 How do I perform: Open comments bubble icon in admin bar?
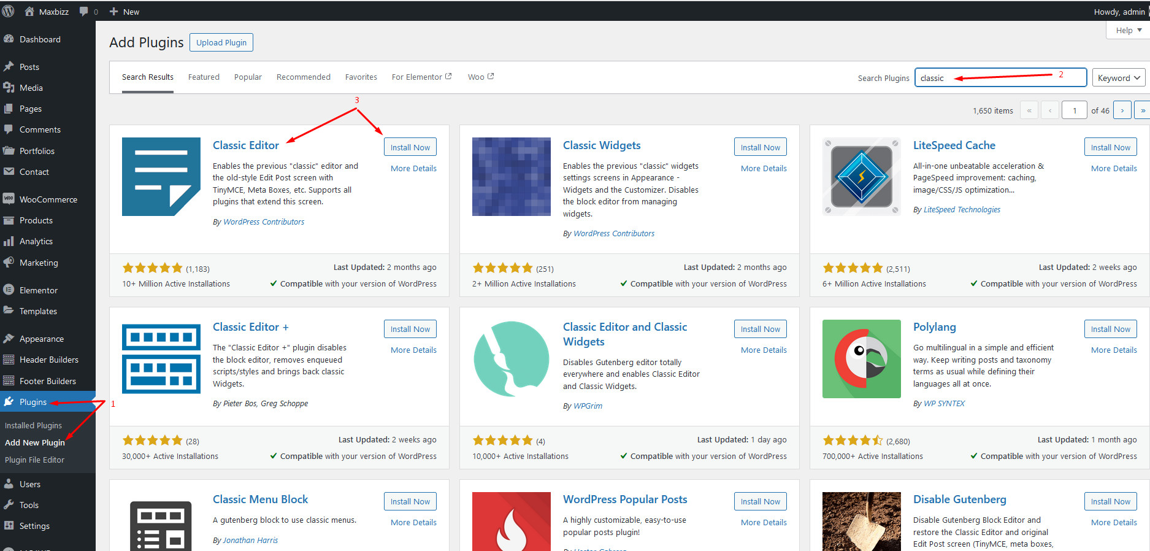(84, 12)
